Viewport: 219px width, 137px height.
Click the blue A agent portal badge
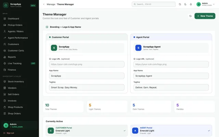pos(135,131)
